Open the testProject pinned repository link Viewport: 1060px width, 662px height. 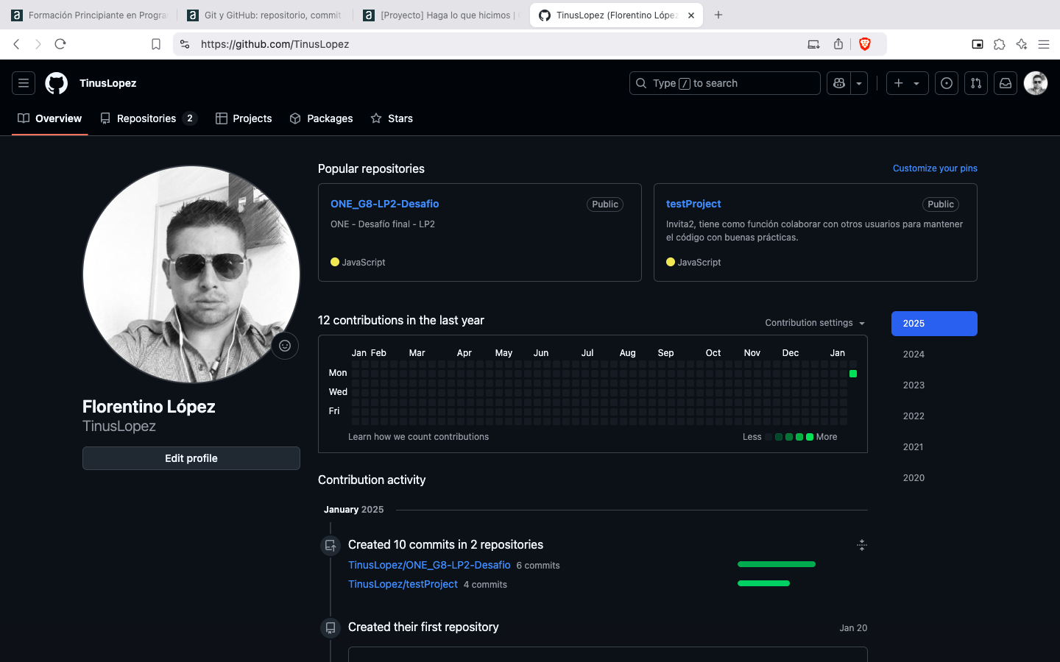pos(693,204)
